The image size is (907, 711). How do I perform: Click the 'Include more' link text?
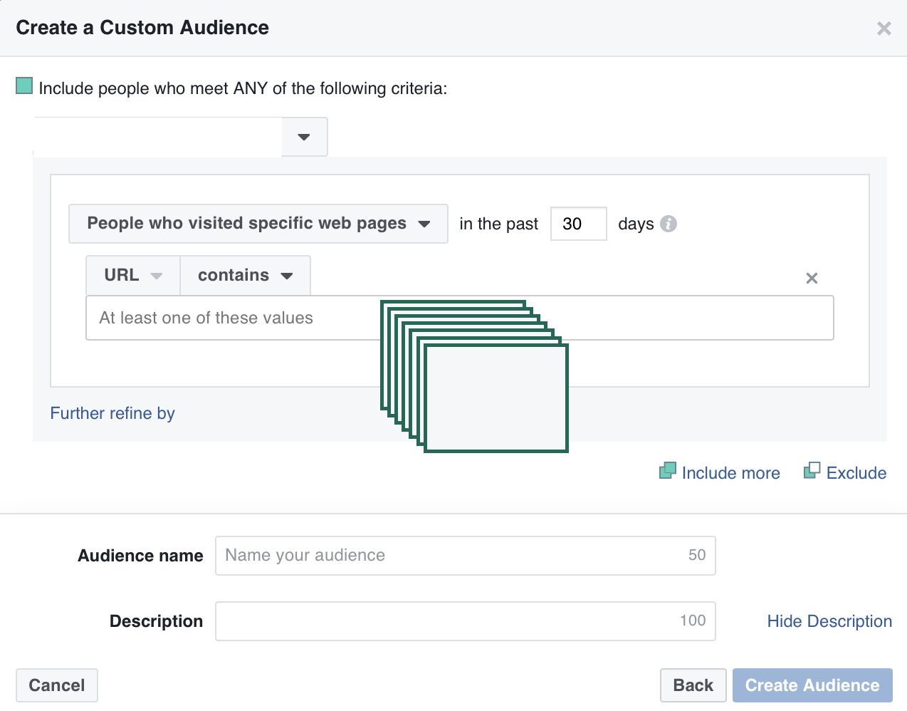click(x=730, y=473)
